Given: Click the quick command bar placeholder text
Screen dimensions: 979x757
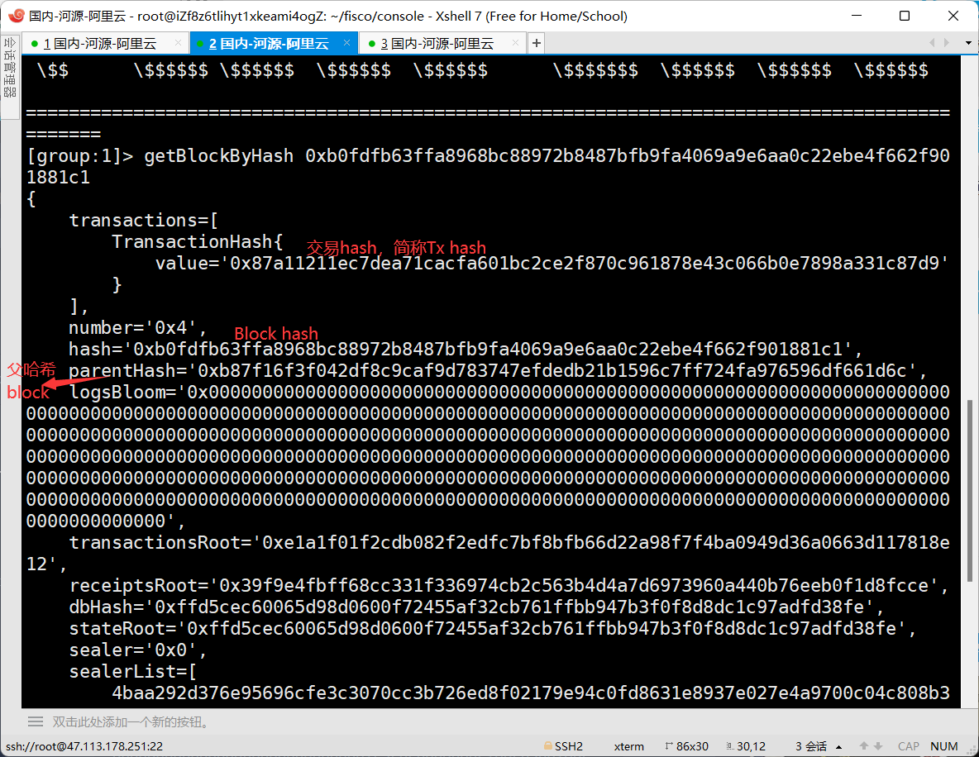Looking at the screenshot, I should pyautogui.click(x=131, y=721).
